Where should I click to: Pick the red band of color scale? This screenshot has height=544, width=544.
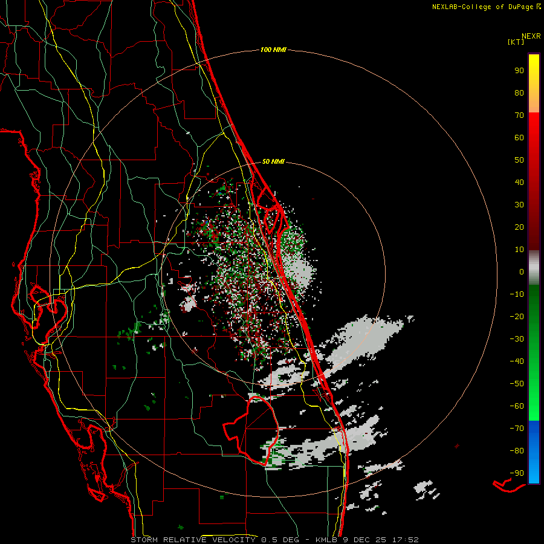tap(534, 181)
